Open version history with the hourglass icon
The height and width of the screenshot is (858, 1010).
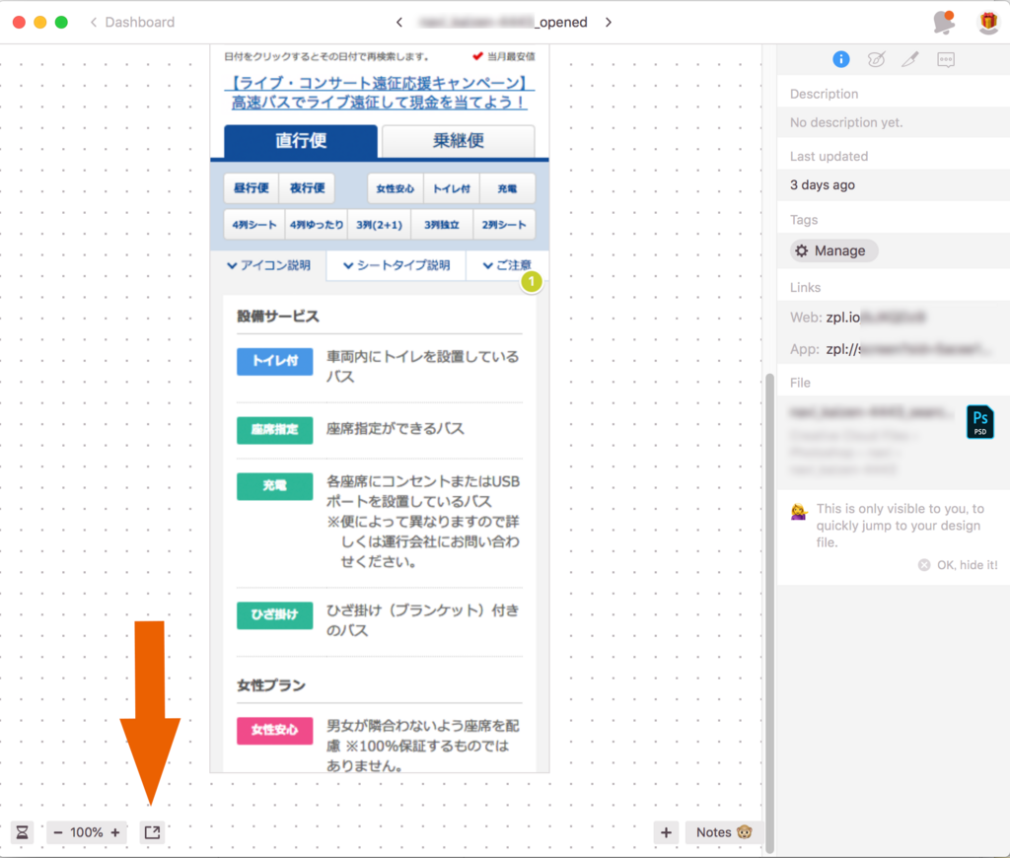click(x=21, y=831)
